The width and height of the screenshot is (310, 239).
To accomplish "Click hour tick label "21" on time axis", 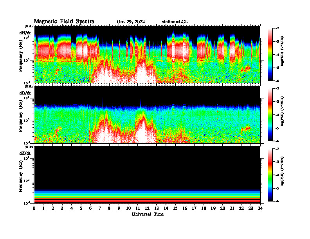I will [232, 209].
